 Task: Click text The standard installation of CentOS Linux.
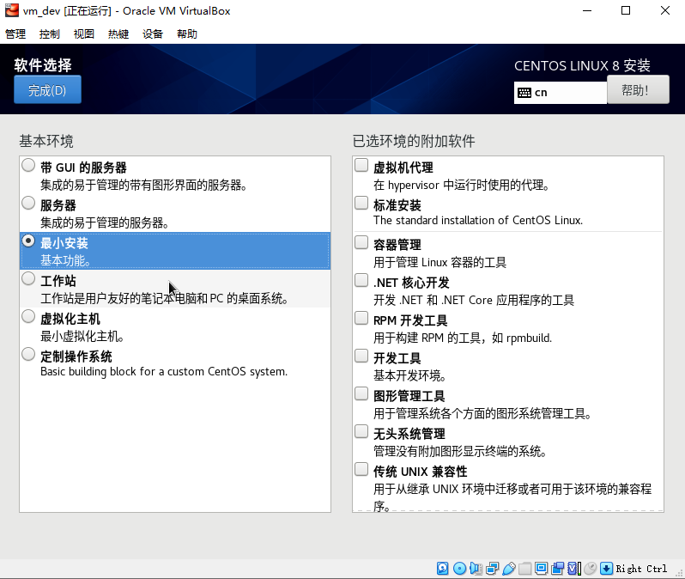(478, 220)
